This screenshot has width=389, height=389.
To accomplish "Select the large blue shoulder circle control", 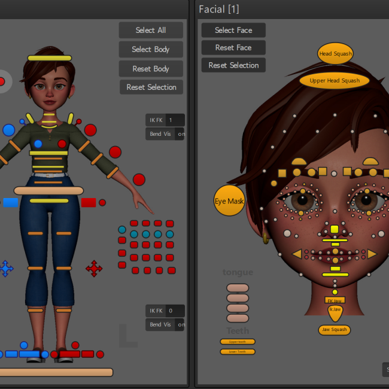I will point(9,130).
